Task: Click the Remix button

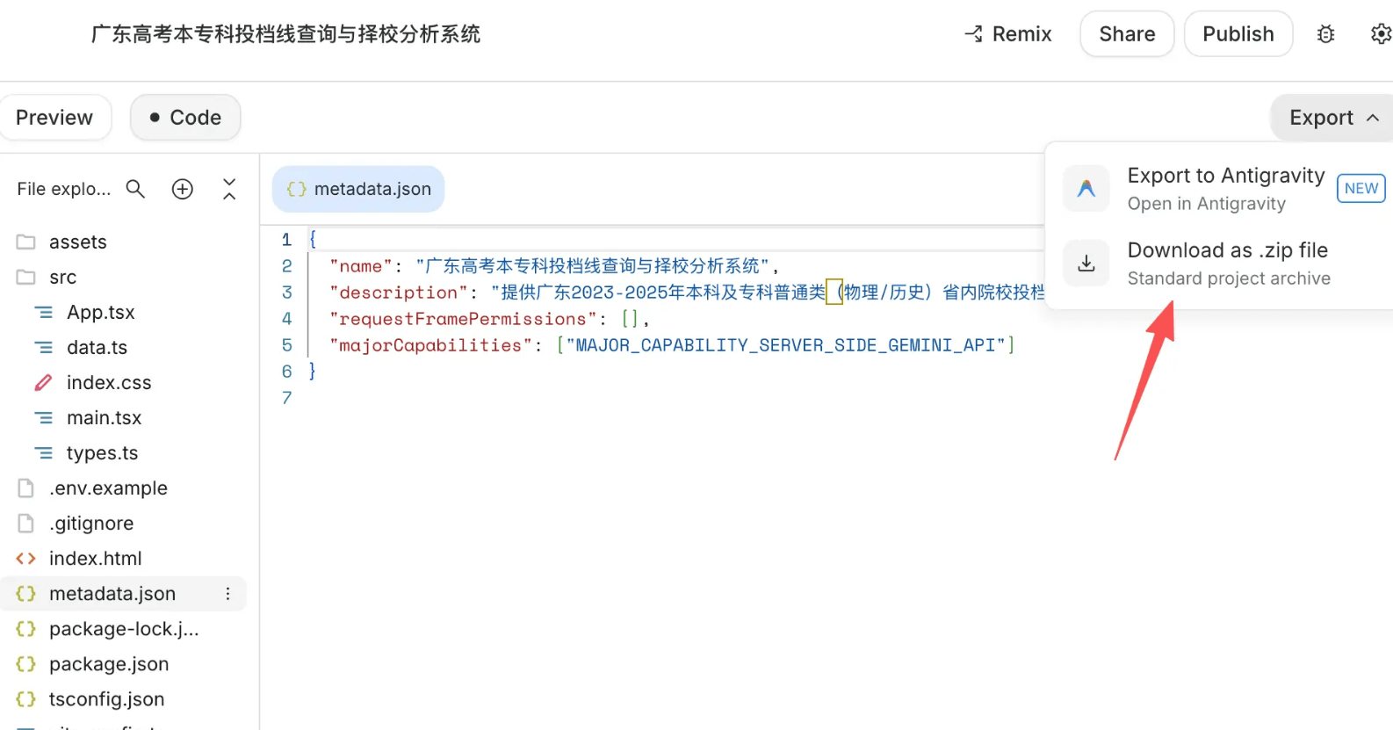Action: tap(1007, 34)
